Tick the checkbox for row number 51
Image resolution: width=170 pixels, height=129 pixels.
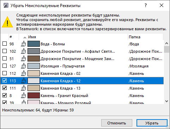click(5, 58)
